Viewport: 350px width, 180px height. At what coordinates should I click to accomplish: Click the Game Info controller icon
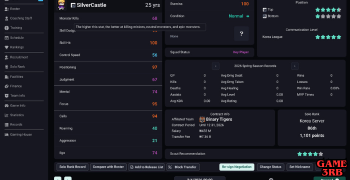point(6,105)
